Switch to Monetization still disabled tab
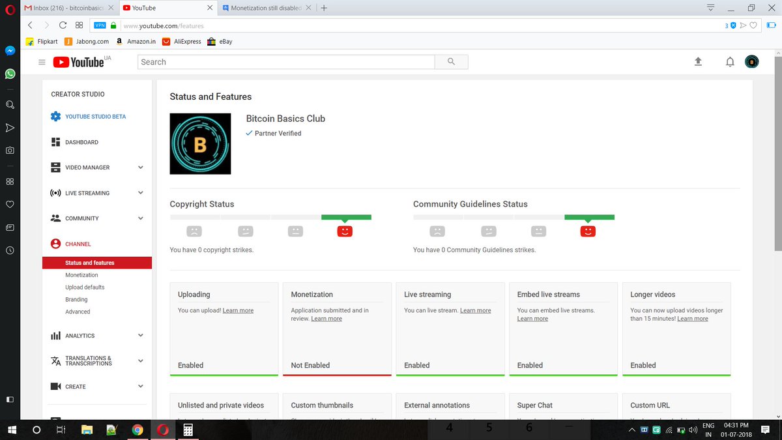 [x=265, y=8]
